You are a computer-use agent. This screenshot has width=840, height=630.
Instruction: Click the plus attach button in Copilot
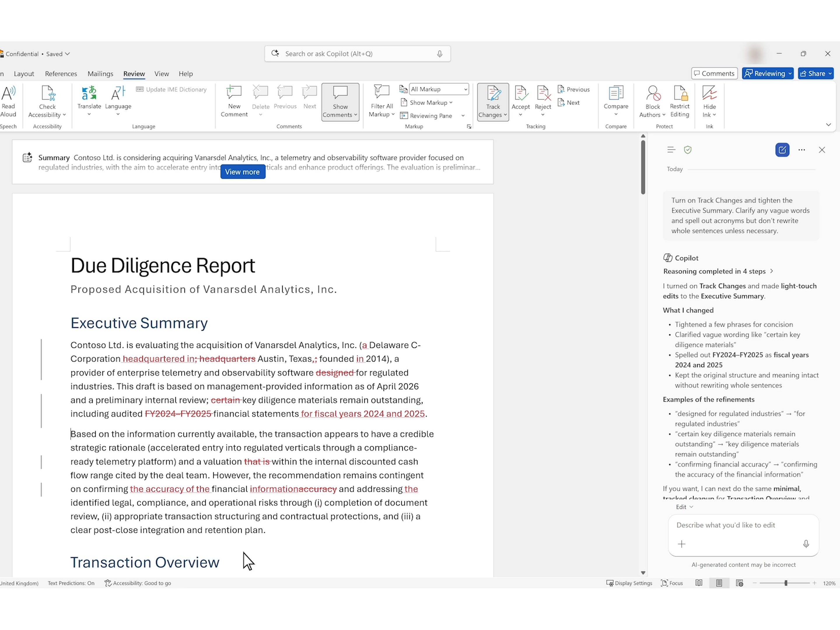681,544
